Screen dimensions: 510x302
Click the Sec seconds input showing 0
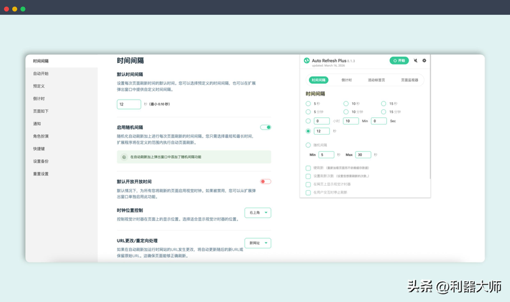[379, 121]
